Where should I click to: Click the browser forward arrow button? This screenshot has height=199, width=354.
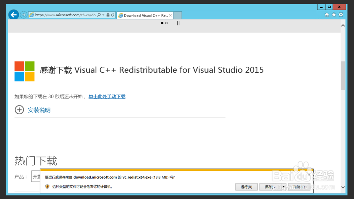point(23,15)
